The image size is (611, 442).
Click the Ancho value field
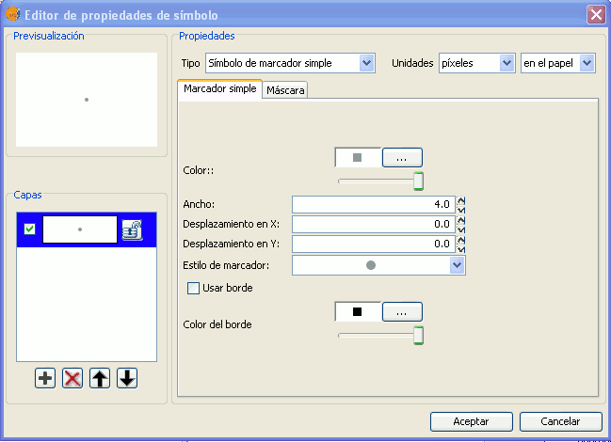(374, 204)
